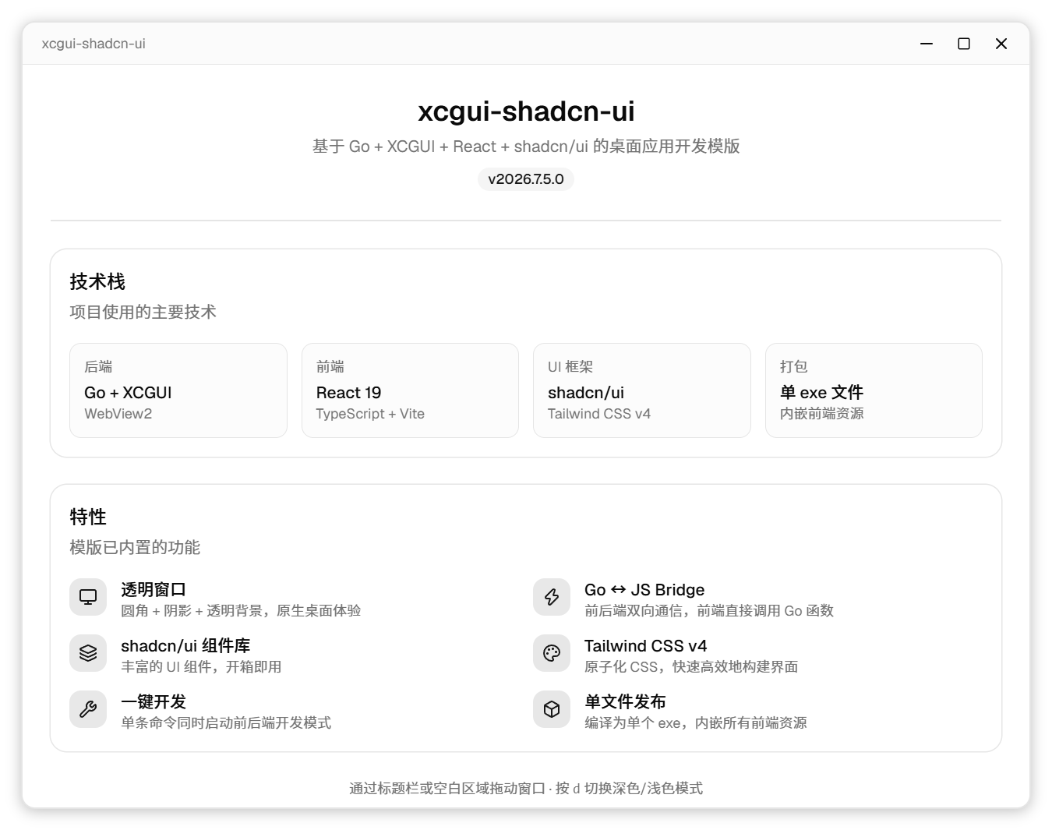
Task: Click the 一键开发 feature title
Action: pyautogui.click(x=154, y=702)
